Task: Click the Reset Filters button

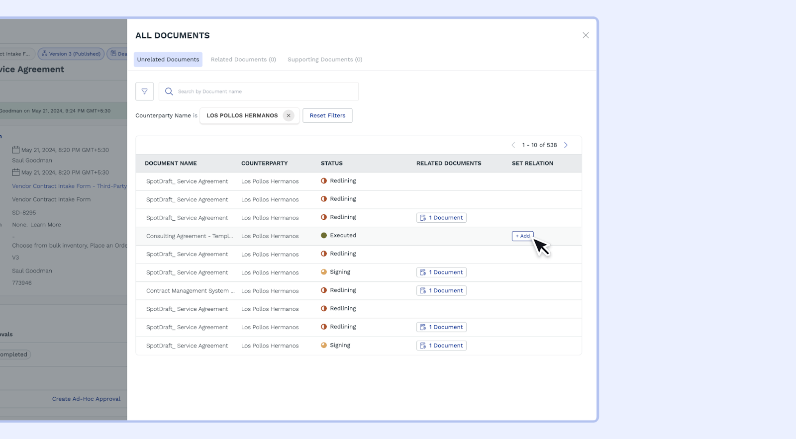Action: point(327,115)
